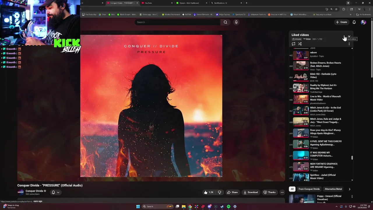373x210 pixels.
Task: Select the Alternative Metal chip
Action: (x=333, y=189)
